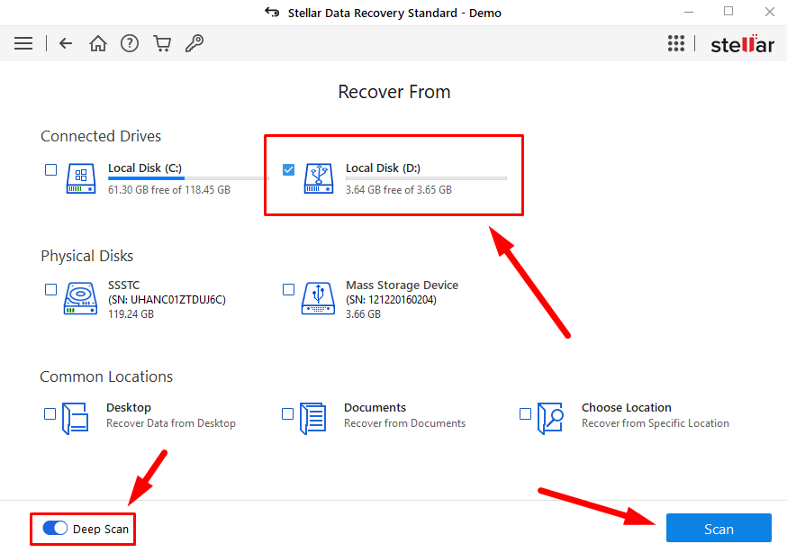
Task: Click '(SN: UHANC01ZTDUJ6C)' serial text
Action: [x=167, y=300]
